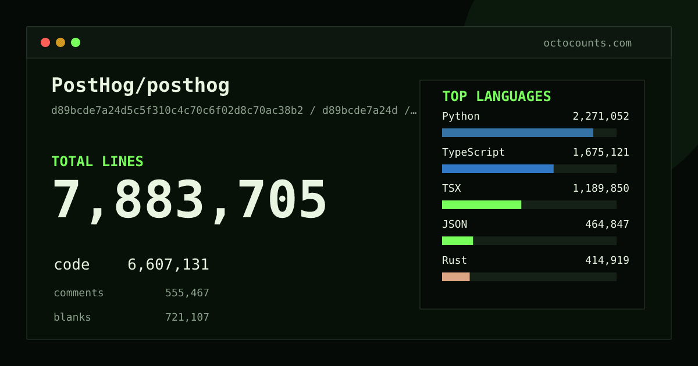Viewport: 698px width, 366px height.
Task: Select the commit hash d89bcde7a24d5c5f310c… text
Action: click(x=234, y=110)
